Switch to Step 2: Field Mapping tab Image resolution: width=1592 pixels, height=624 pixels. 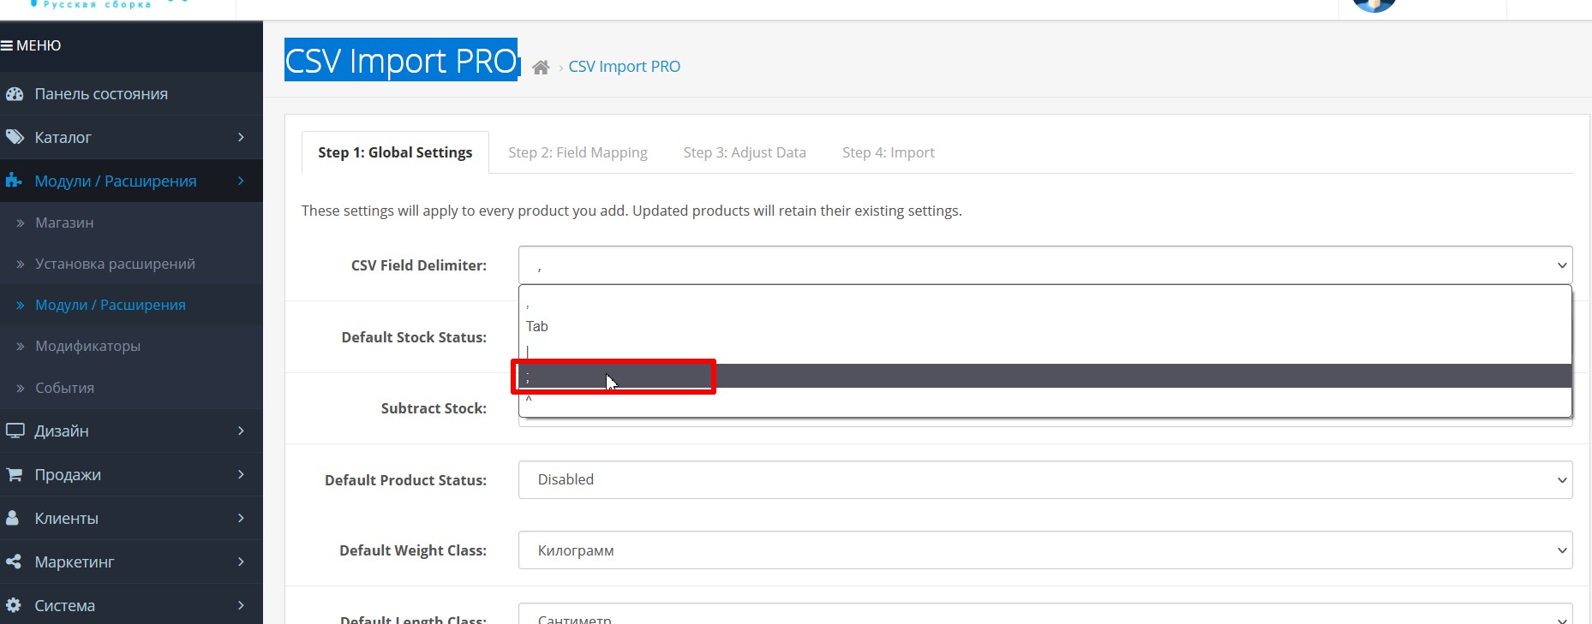(578, 152)
